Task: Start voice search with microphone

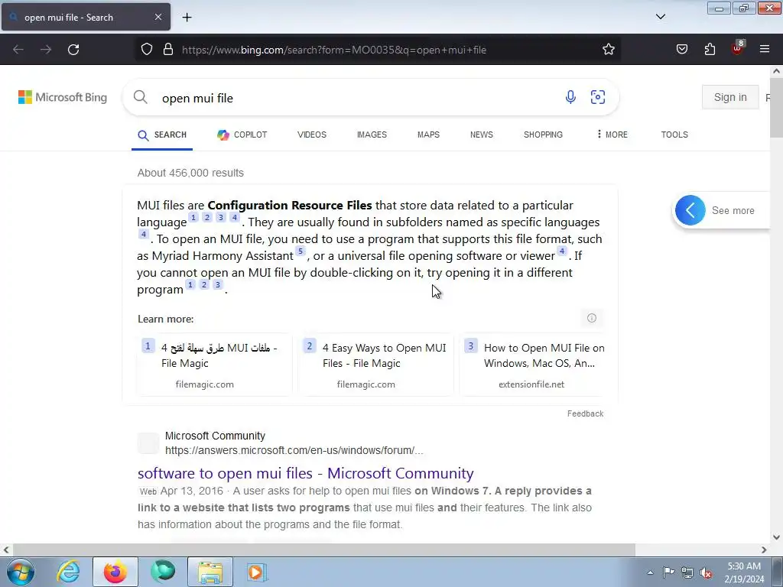Action: 570,97
